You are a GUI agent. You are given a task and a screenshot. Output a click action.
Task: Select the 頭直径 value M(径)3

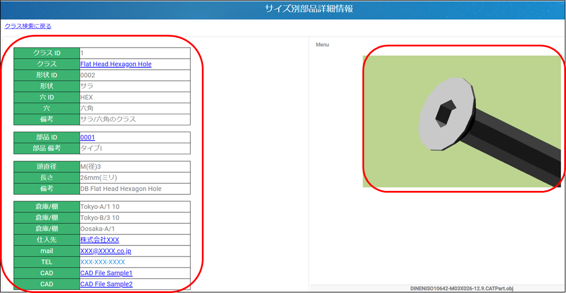tap(135, 167)
